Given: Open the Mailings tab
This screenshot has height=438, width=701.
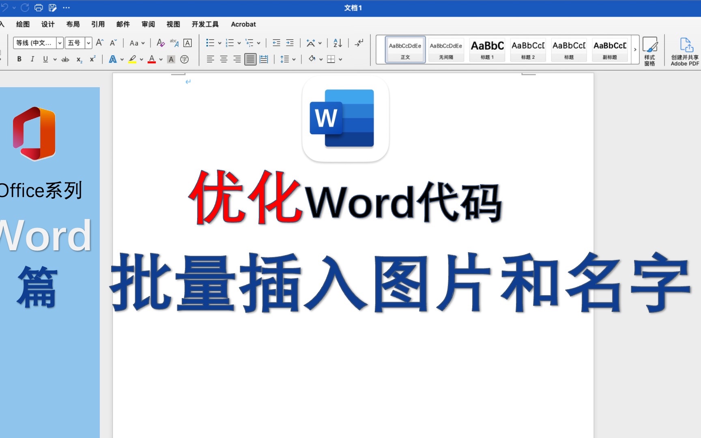Looking at the screenshot, I should click(123, 24).
